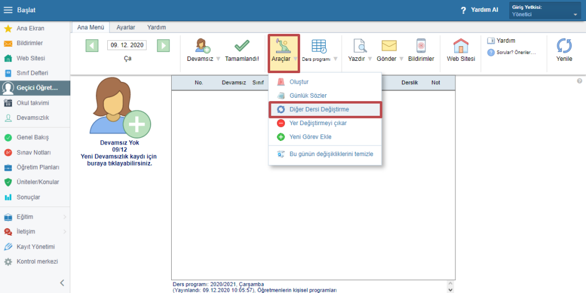Click the Bildirimler phone icon in toolbar
The width and height of the screenshot is (586, 293).
[421, 46]
